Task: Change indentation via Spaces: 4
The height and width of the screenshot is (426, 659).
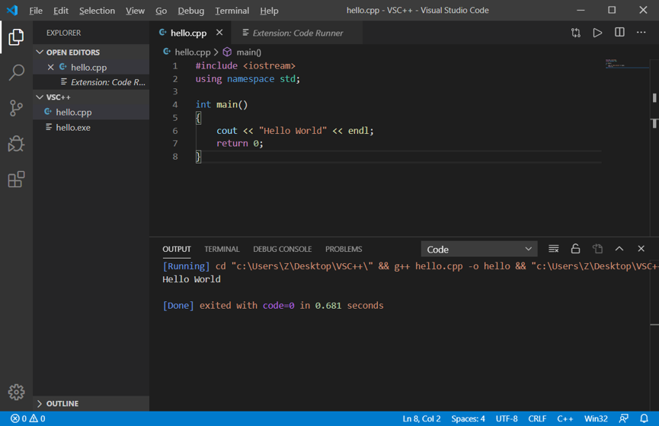Action: (x=468, y=418)
